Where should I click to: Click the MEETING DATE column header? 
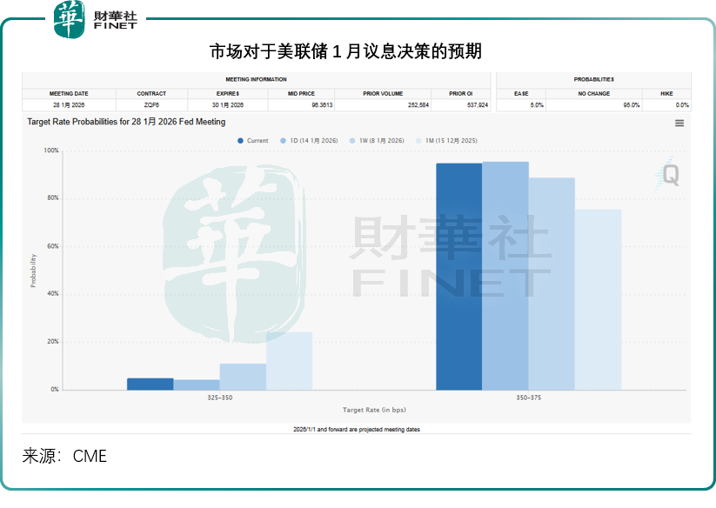(x=69, y=93)
